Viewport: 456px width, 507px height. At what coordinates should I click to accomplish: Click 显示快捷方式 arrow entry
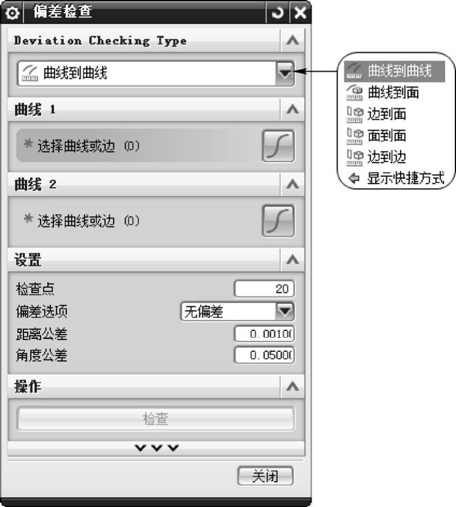tap(396, 178)
